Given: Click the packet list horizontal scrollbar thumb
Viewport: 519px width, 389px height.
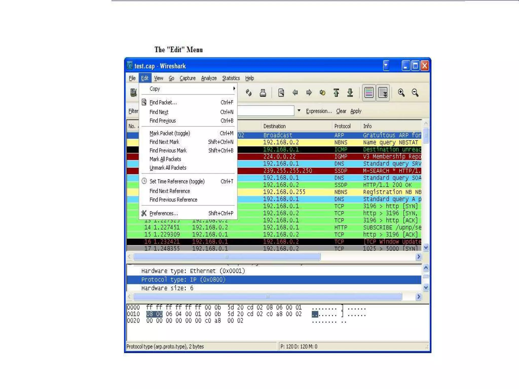Looking at the screenshot, I should tap(227, 257).
